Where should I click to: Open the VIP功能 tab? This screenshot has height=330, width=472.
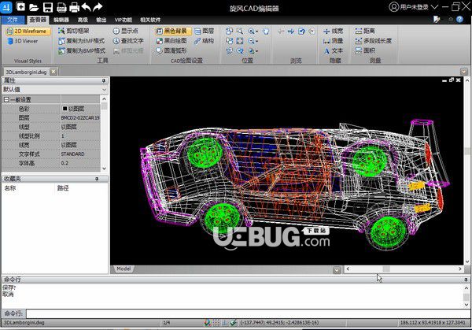[124, 20]
